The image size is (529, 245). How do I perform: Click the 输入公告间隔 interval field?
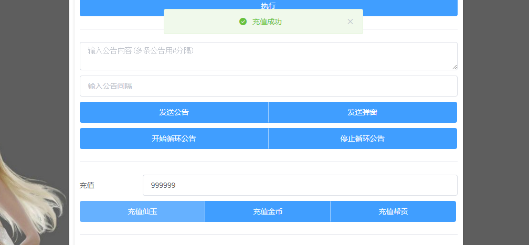pyautogui.click(x=269, y=86)
